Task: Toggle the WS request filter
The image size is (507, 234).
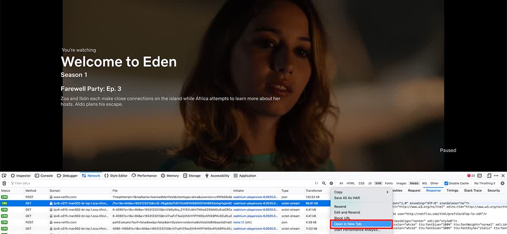Action: tap(425, 183)
